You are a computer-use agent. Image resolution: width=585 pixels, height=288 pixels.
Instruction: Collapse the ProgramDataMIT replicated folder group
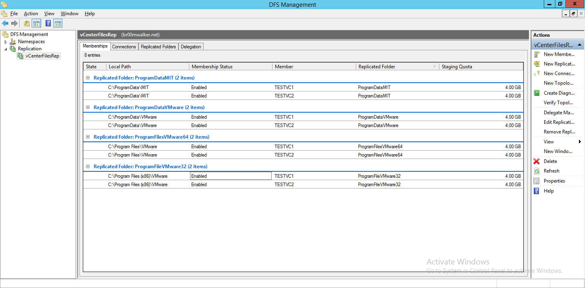coord(88,78)
